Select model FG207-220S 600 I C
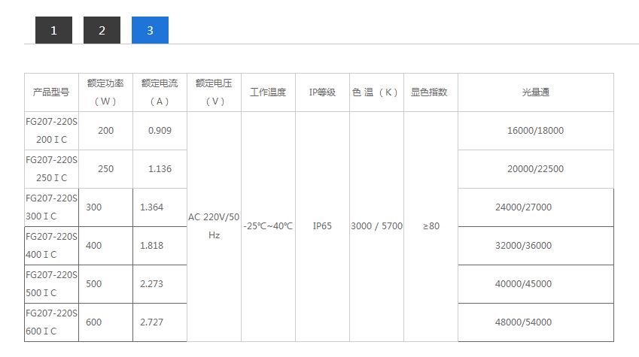Image resolution: width=639 pixels, height=357 pixels. pyautogui.click(x=51, y=322)
